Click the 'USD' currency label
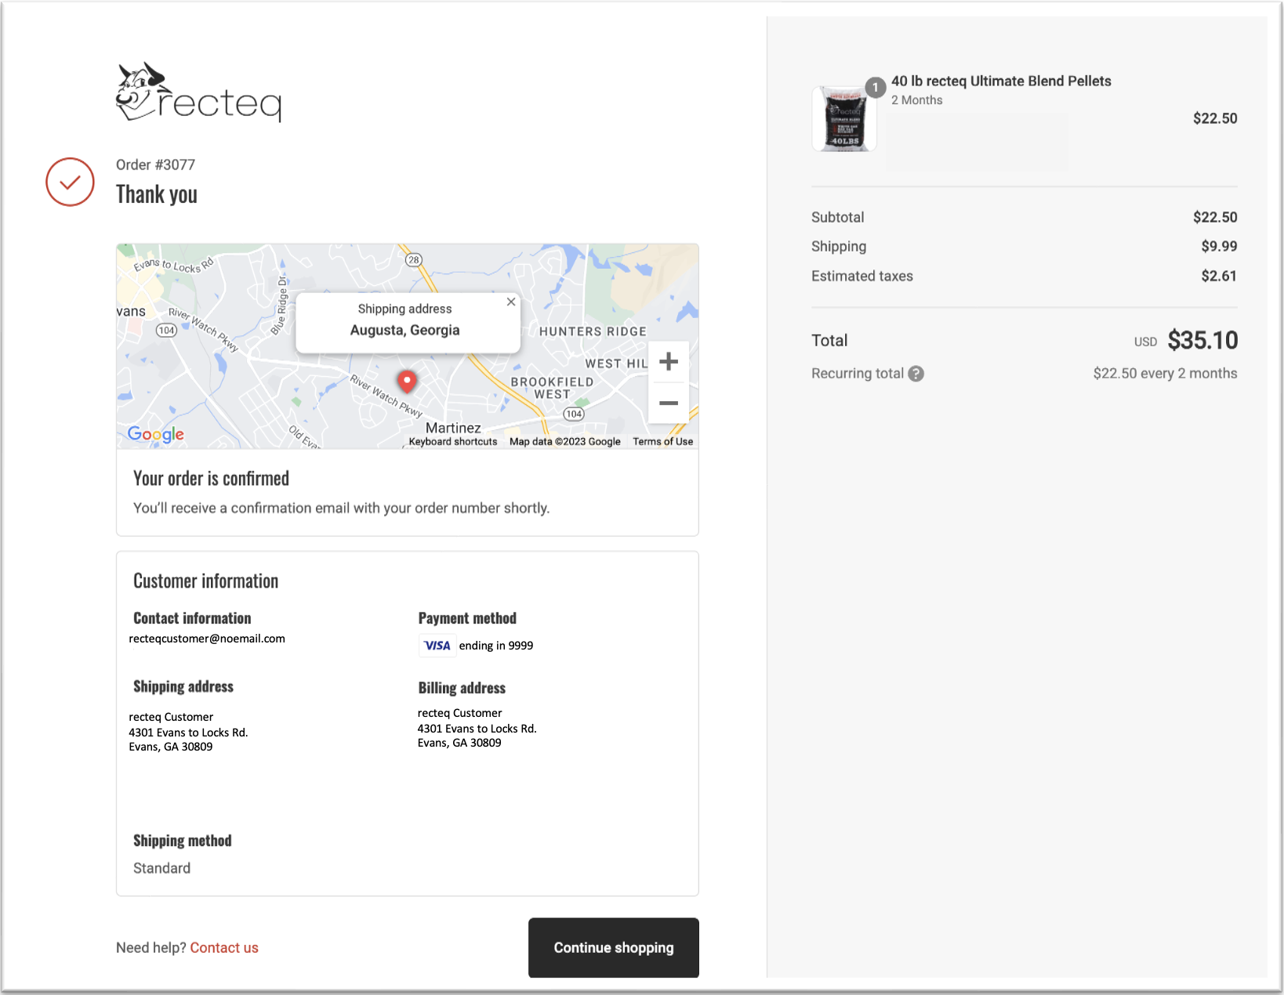This screenshot has width=1284, height=995. coord(1145,342)
